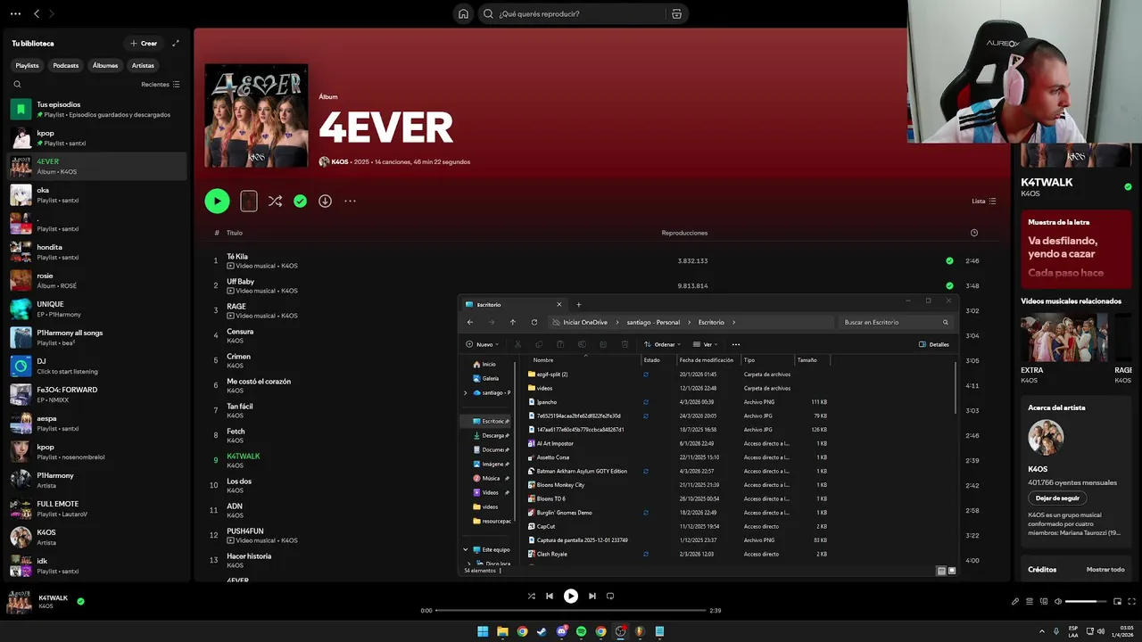
Task: Open the P1Harmony all songs playlist
Action: 97,338
